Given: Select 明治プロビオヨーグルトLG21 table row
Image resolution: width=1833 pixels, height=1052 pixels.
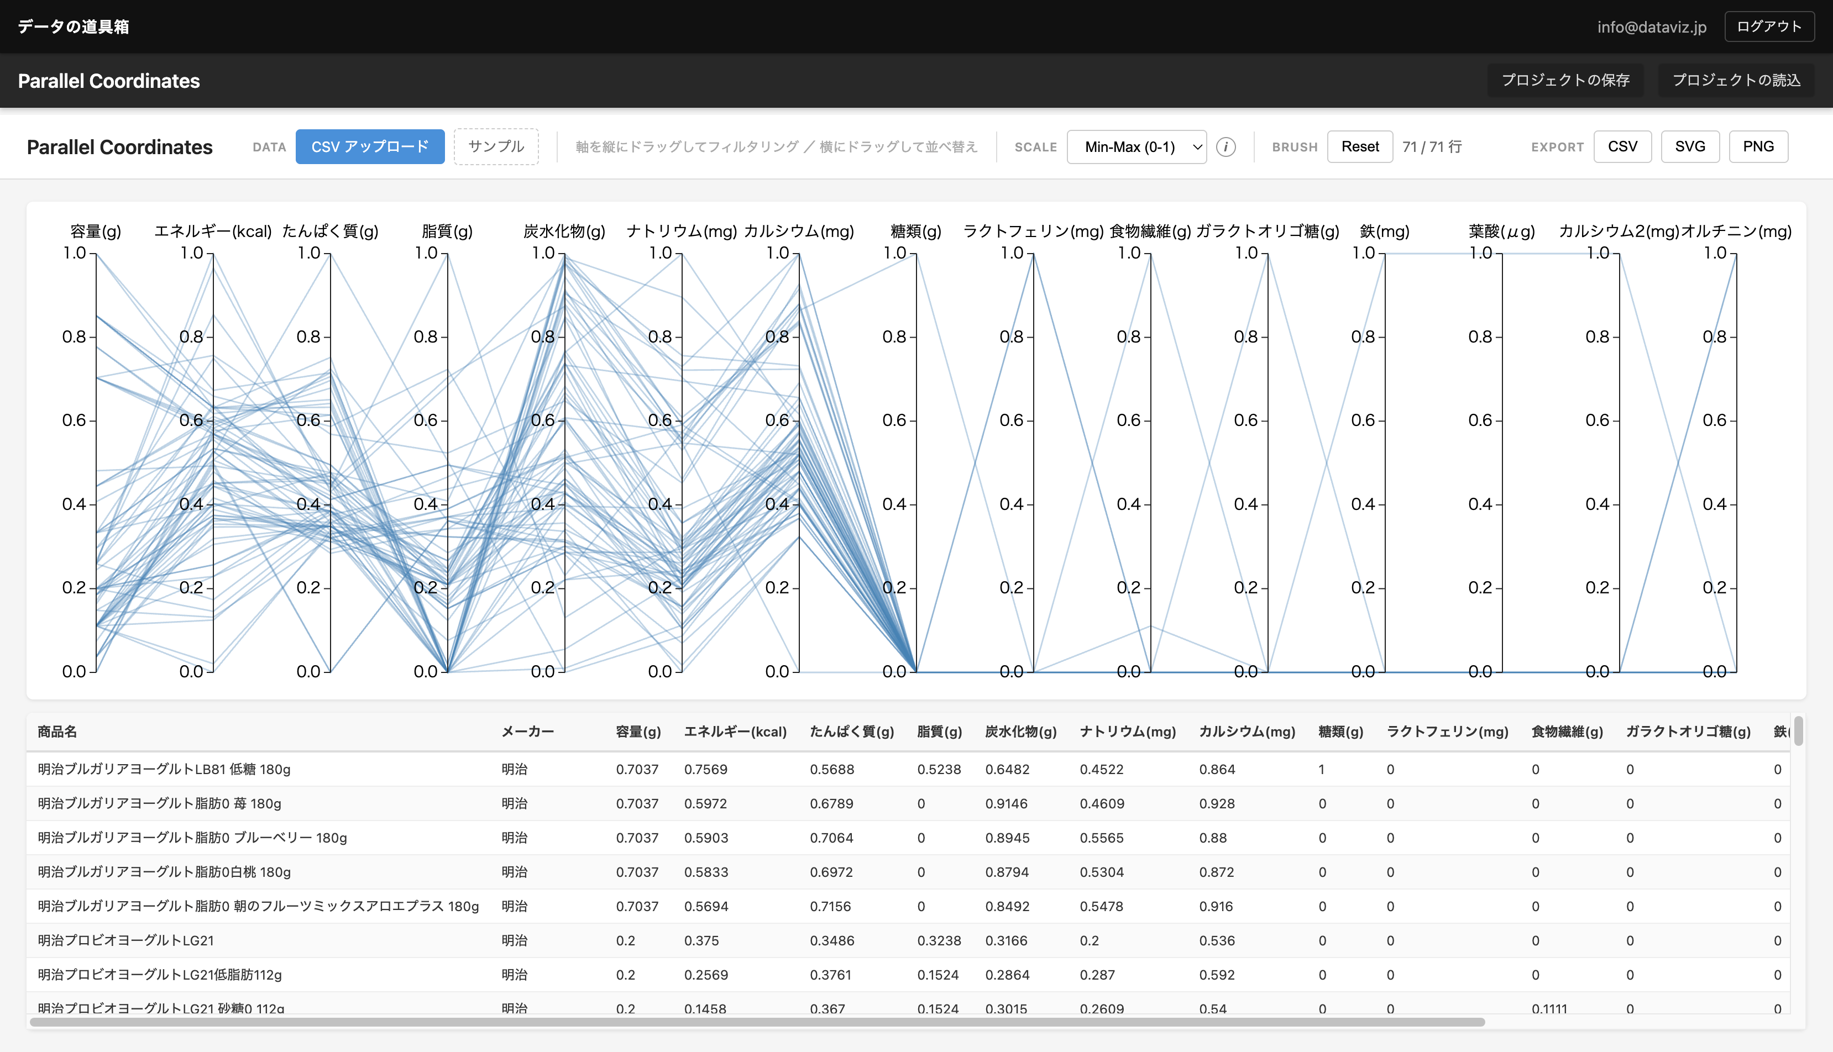Looking at the screenshot, I should 126,940.
